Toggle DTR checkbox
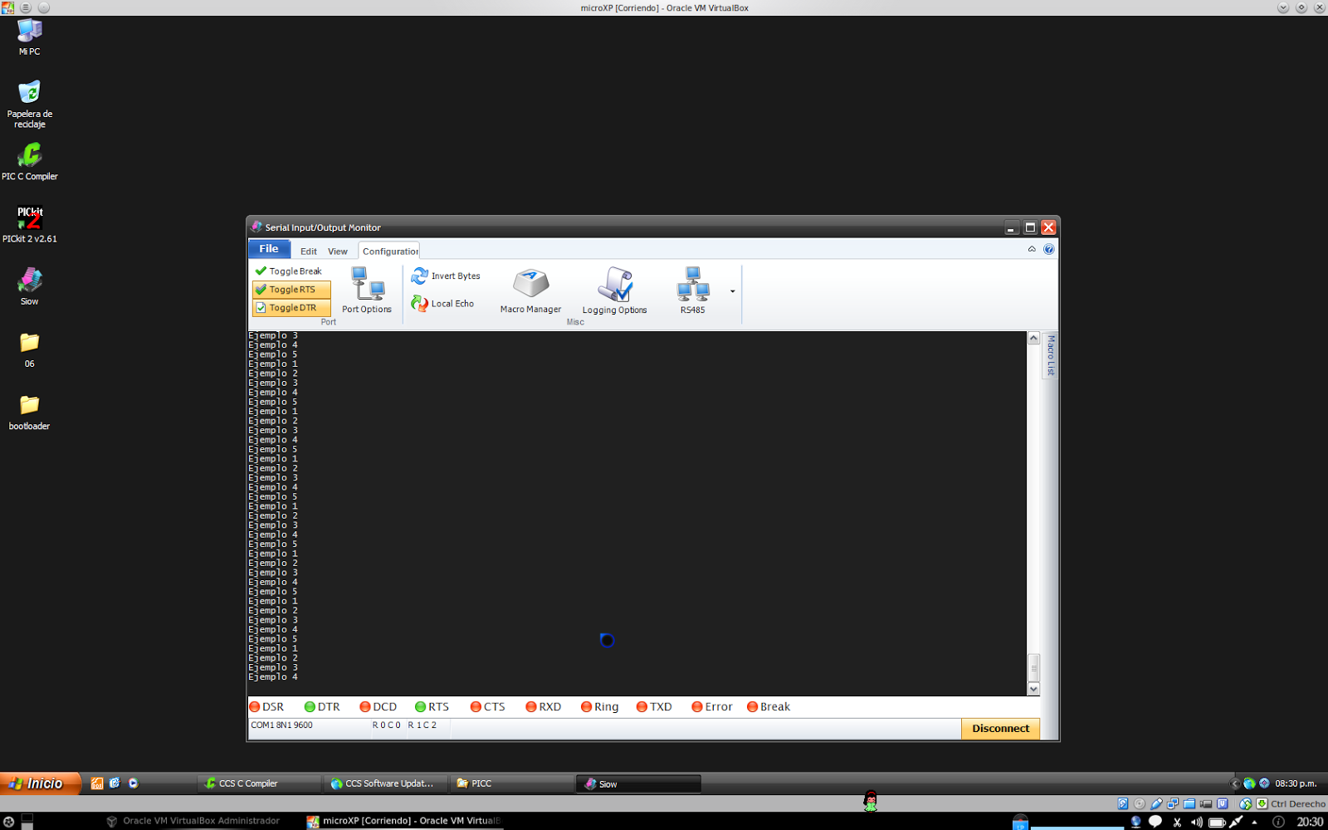The height and width of the screenshot is (830, 1328). click(291, 308)
